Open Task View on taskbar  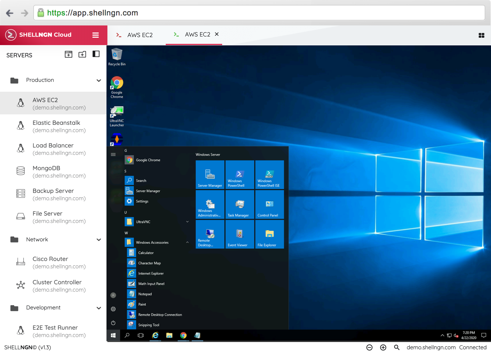[x=141, y=336]
